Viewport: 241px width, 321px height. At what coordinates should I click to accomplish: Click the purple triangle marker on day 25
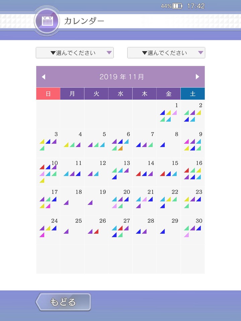coord(66,231)
